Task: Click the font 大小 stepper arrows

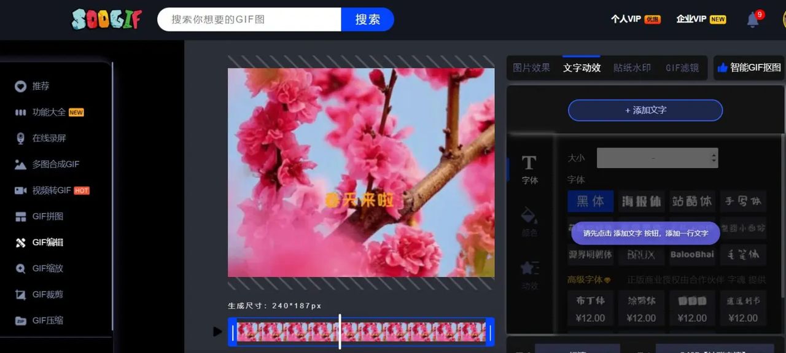Action: pos(713,158)
